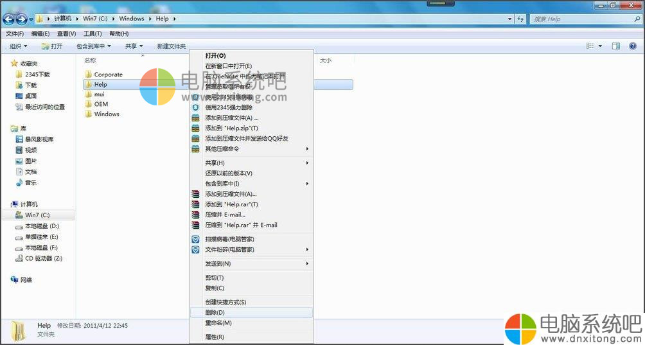Select the OEM folder icon

click(x=89, y=104)
